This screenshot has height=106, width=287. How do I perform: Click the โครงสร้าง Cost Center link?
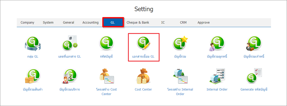[106, 92]
